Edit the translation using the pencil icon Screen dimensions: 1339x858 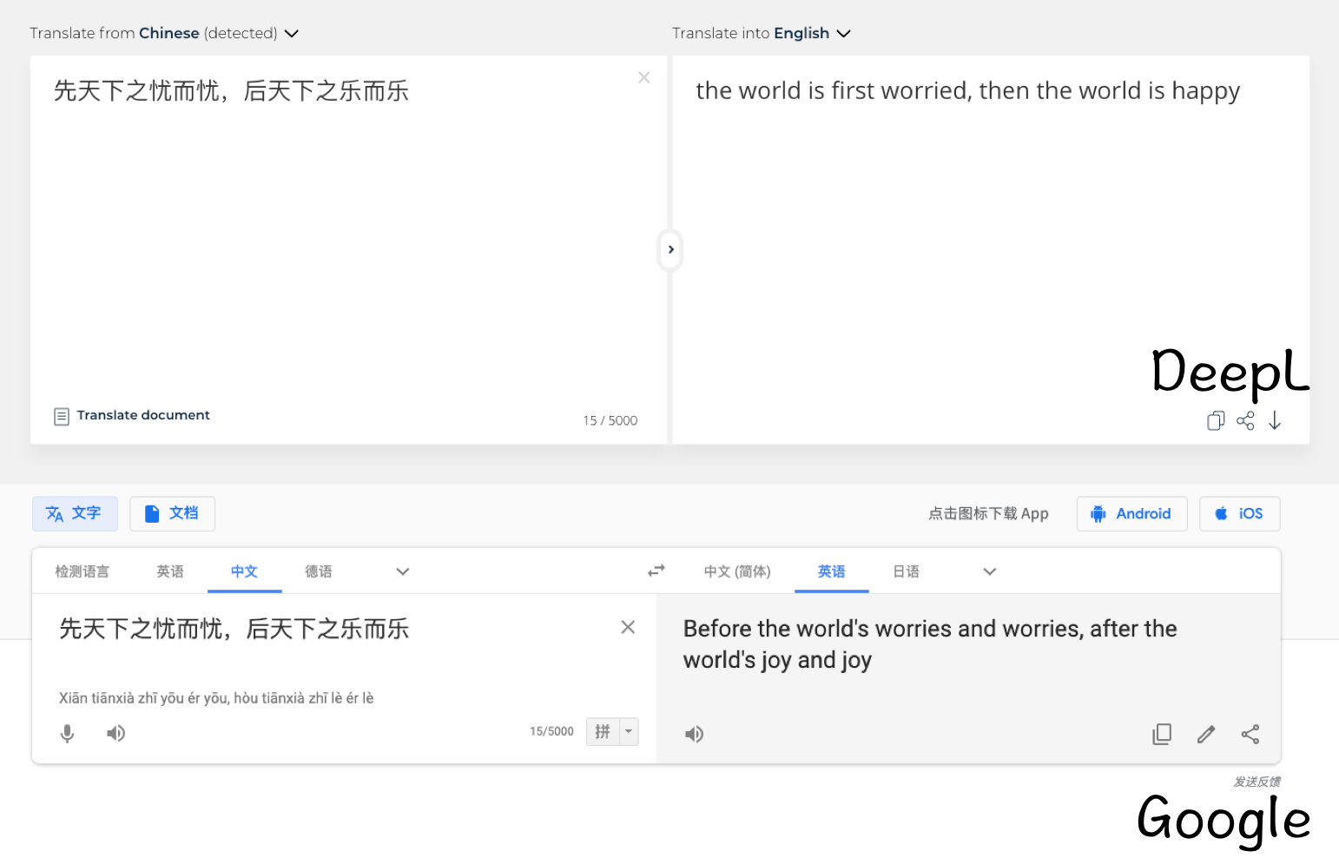pos(1206,734)
